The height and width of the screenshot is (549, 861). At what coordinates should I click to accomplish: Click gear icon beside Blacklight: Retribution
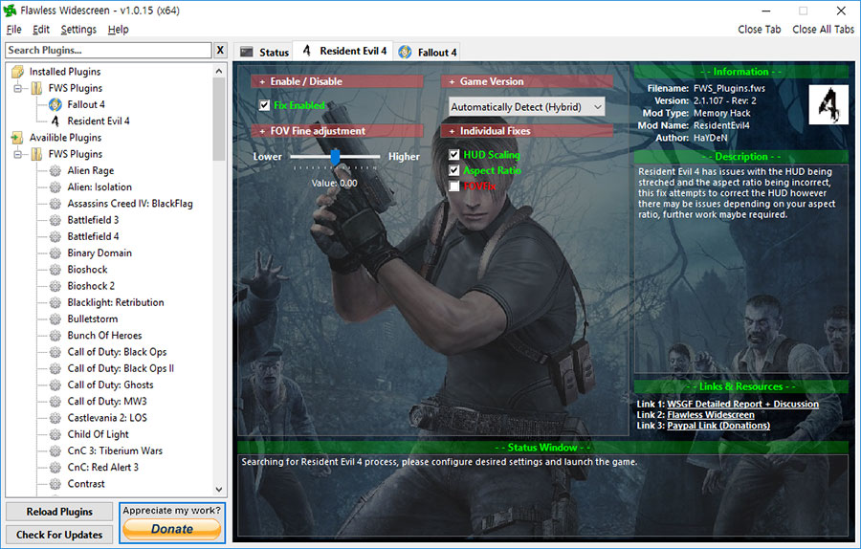coord(55,302)
